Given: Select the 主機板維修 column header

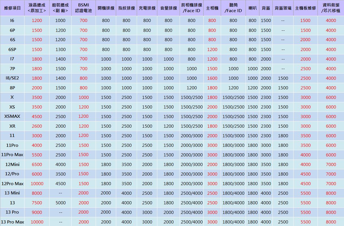Looking at the screenshot, I should coord(305,8).
